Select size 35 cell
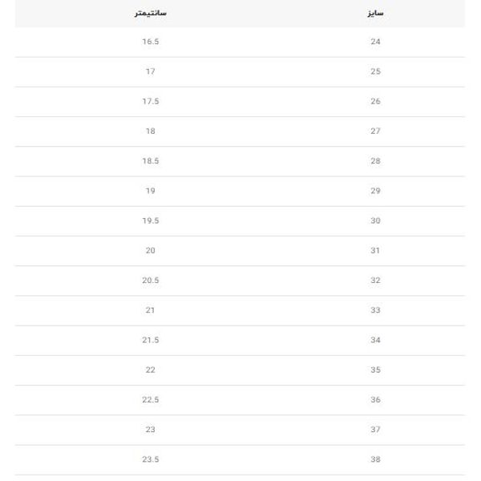 pyautogui.click(x=375, y=370)
